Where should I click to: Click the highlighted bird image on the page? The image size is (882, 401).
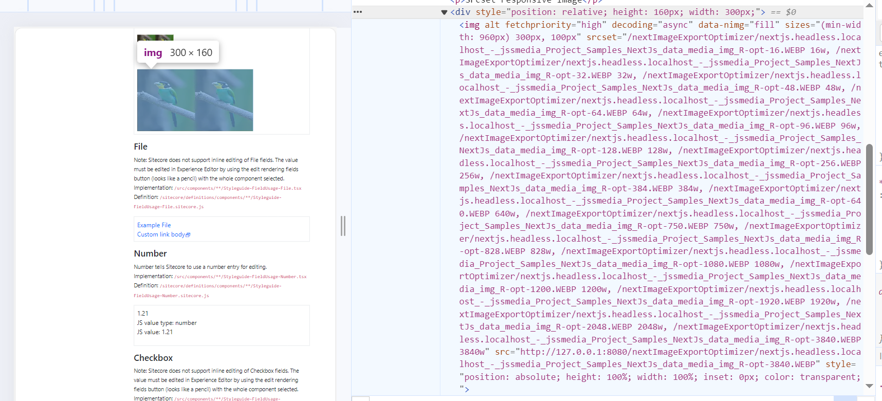(195, 100)
